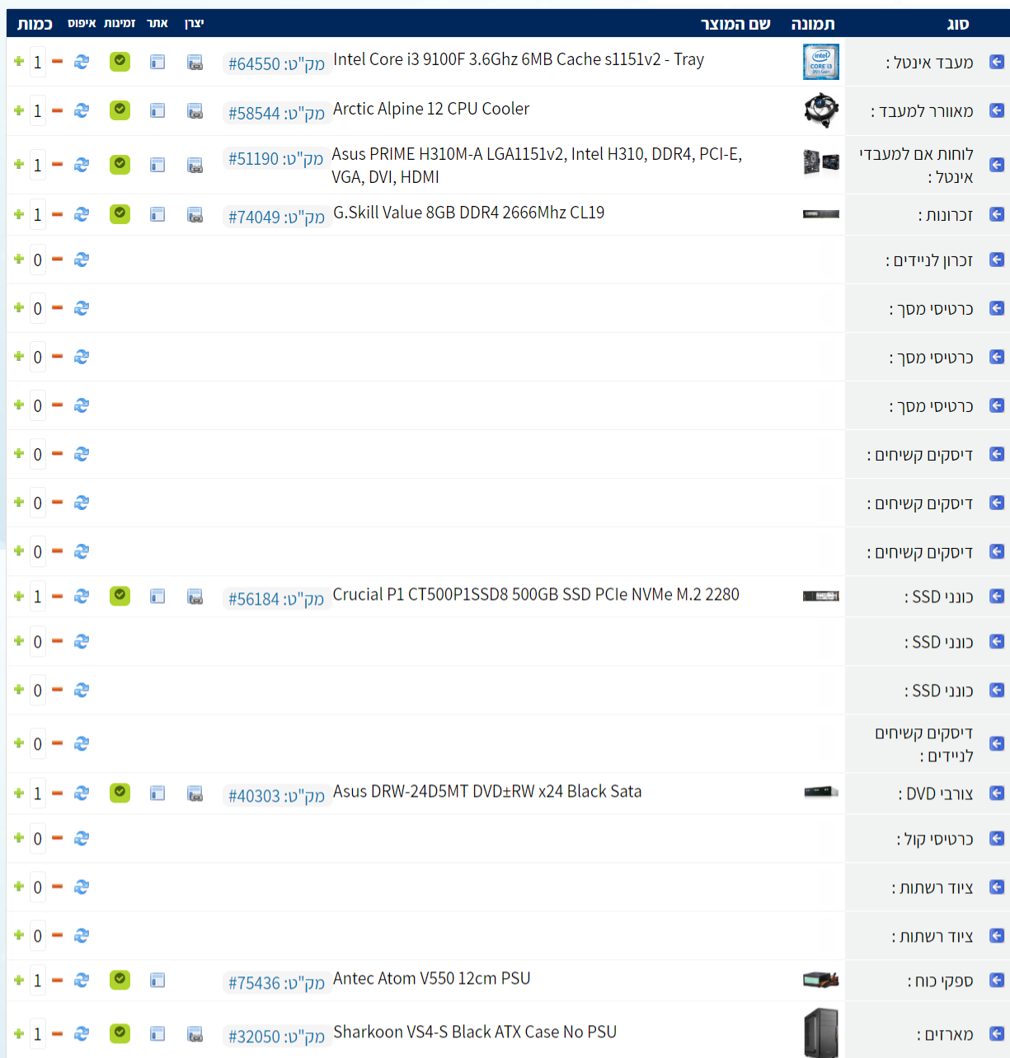
Task: Open product link Intel Core i3 9100F
Action: click(519, 59)
